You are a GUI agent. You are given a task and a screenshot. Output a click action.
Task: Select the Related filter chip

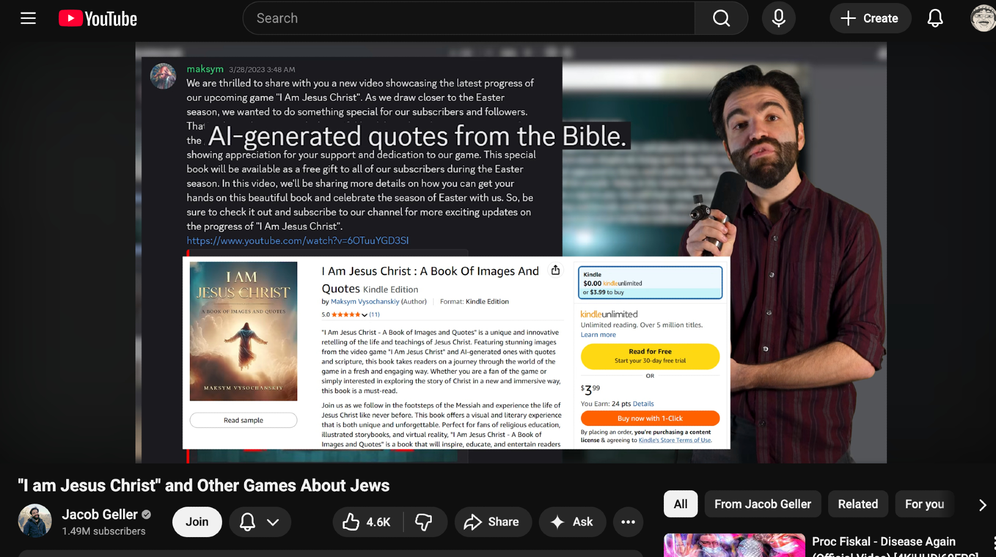(x=858, y=504)
